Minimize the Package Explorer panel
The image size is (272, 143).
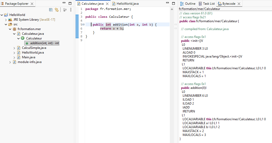point(64,3)
